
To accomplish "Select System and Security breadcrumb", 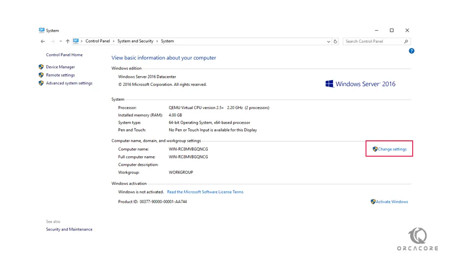I will point(135,41).
